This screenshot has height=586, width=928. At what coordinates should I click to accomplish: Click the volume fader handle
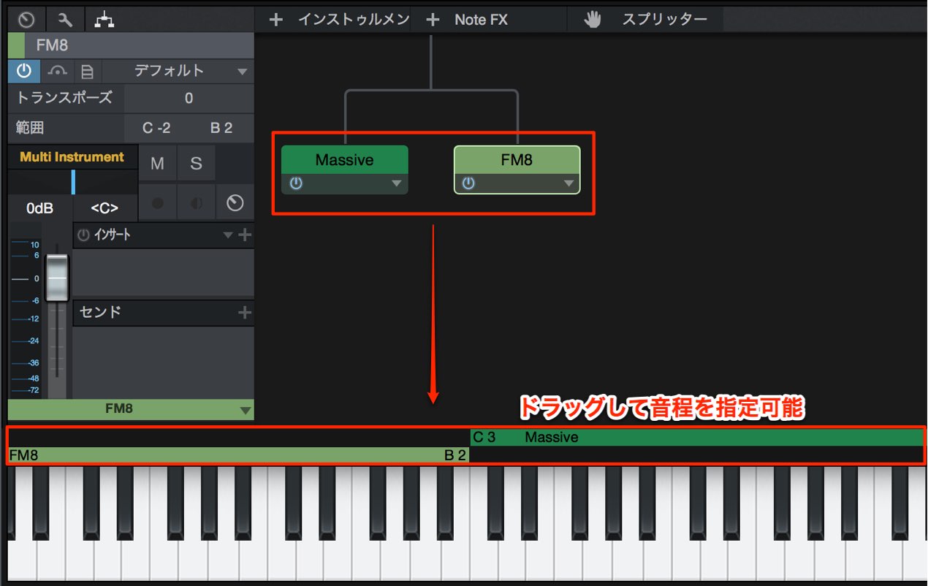coord(57,278)
